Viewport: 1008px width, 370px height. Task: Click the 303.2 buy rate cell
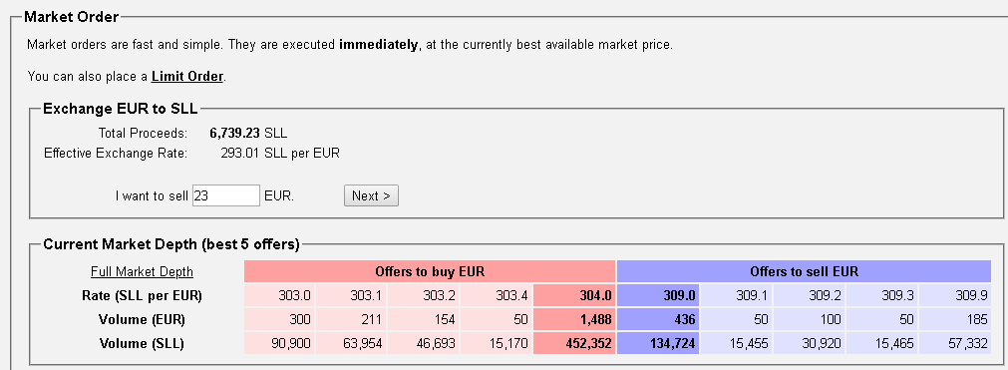point(424,296)
